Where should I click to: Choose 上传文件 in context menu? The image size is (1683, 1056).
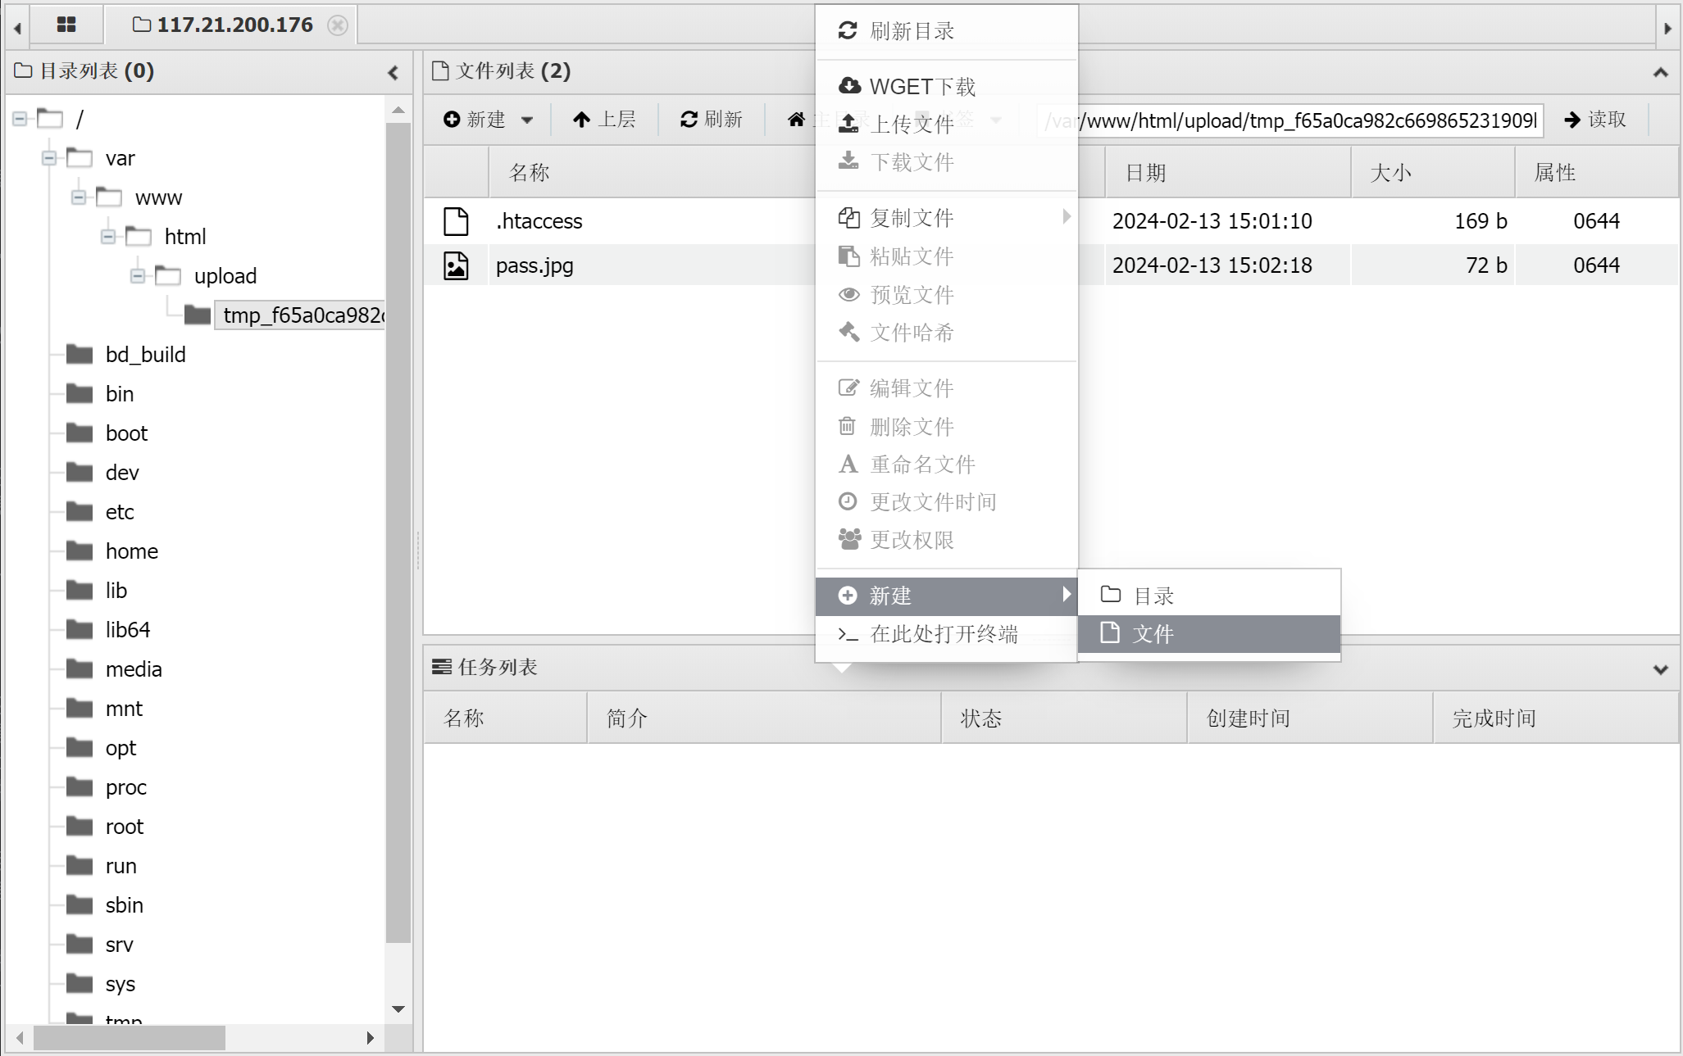[947, 125]
